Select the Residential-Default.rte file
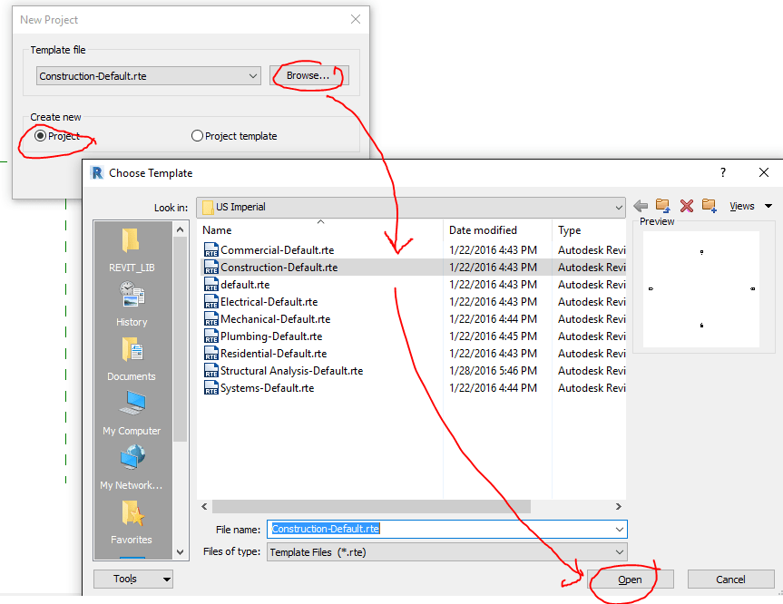 click(274, 354)
